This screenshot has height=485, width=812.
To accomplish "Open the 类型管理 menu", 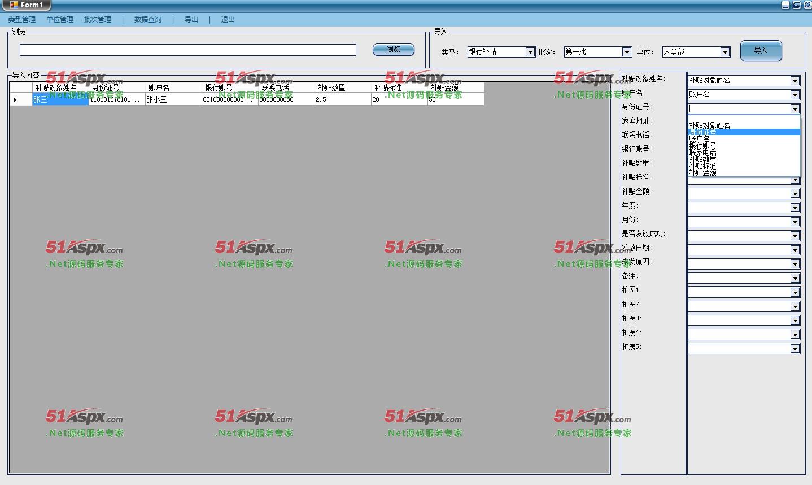I will pos(21,20).
